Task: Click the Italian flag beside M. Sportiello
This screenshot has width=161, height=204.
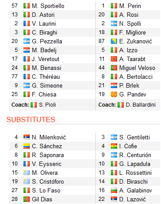Action: [27, 6]
